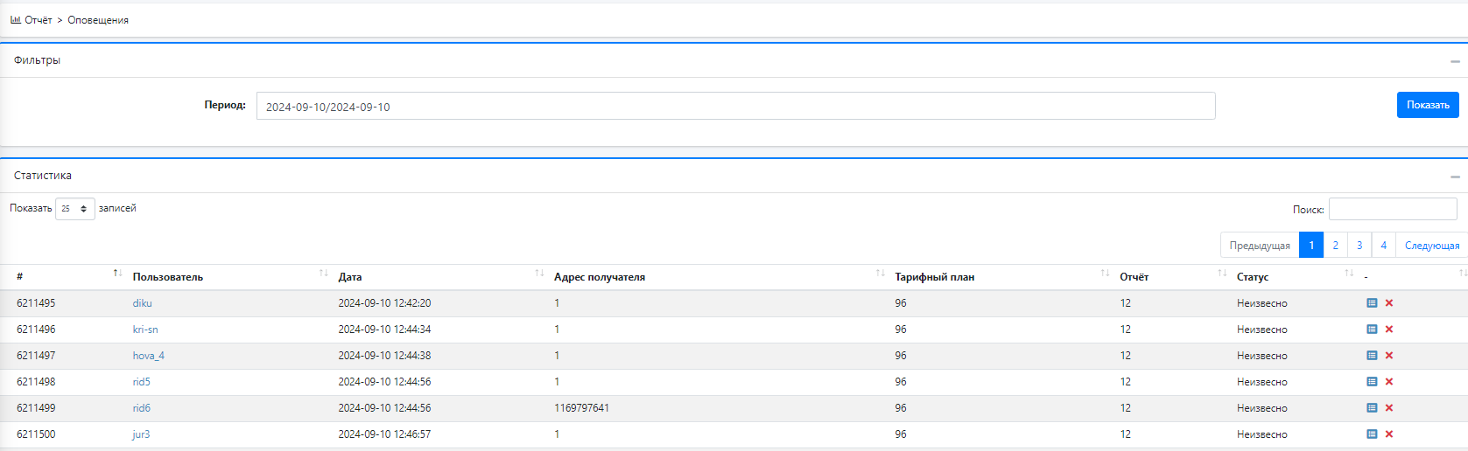
Task: Click the report chart icon in breadcrumb
Action: (x=16, y=19)
